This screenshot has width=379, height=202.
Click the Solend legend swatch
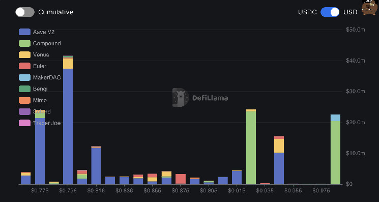point(24,111)
